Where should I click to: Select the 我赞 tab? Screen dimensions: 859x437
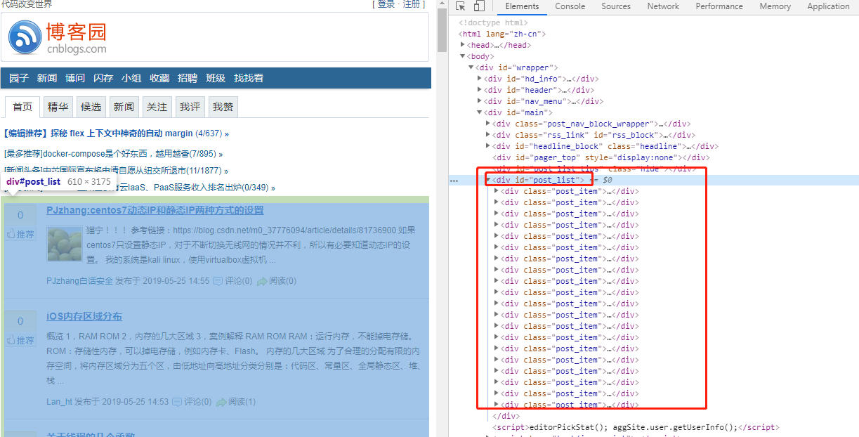(223, 107)
